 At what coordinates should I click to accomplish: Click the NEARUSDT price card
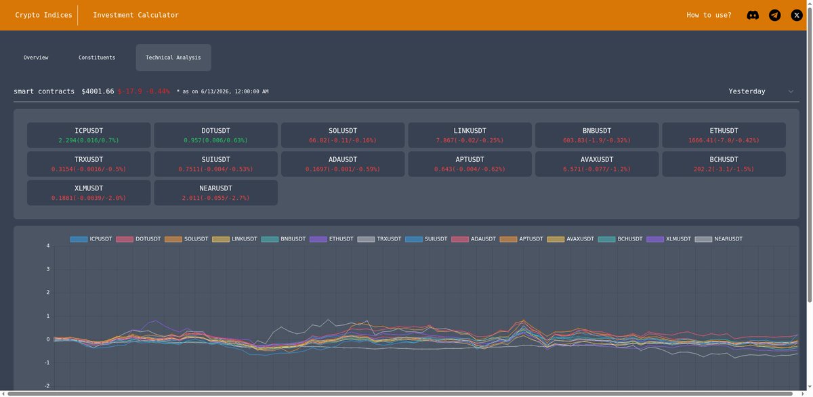click(x=216, y=192)
